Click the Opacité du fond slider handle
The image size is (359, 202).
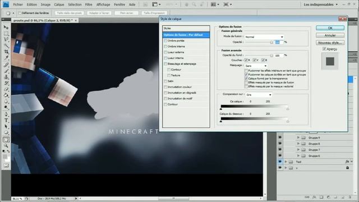pos(271,56)
